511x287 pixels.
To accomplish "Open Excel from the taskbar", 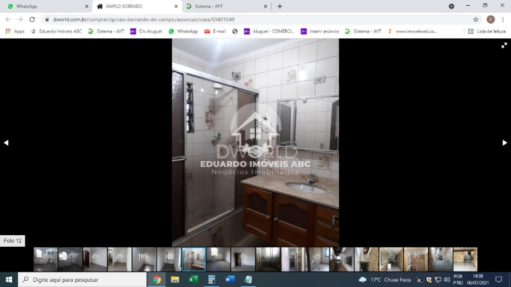I will 194,279.
